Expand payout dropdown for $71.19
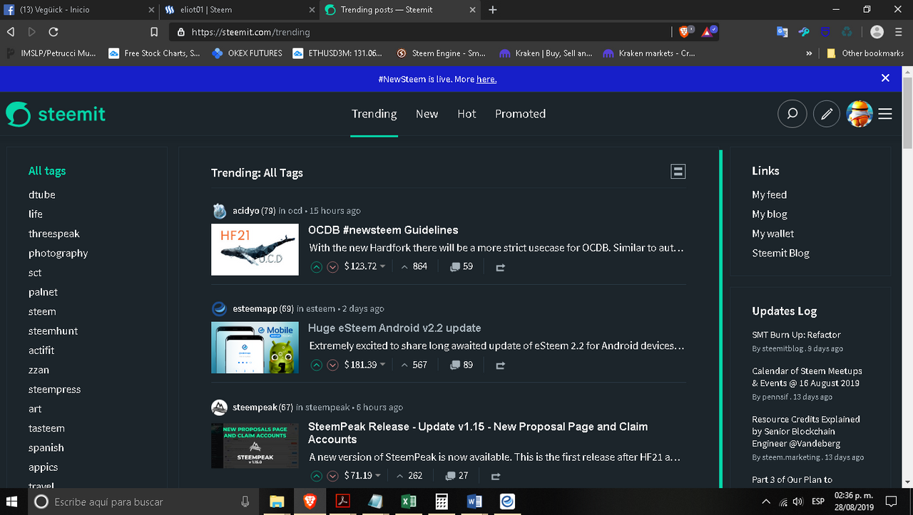Image resolution: width=913 pixels, height=515 pixels. coord(377,476)
